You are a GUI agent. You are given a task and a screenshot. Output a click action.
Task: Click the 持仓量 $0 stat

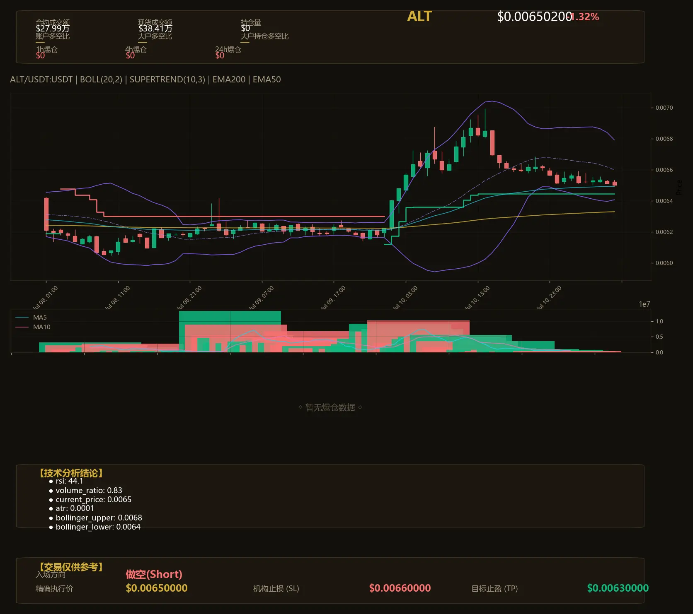pos(251,26)
